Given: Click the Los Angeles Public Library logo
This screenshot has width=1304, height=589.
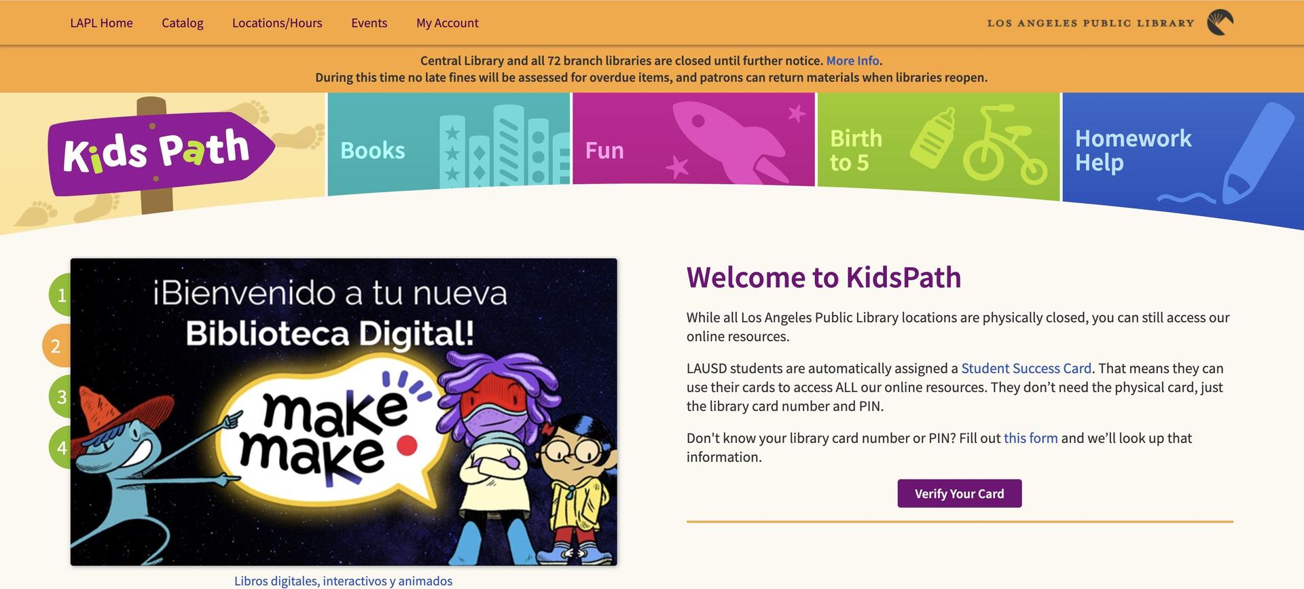Looking at the screenshot, I should coord(1219,22).
